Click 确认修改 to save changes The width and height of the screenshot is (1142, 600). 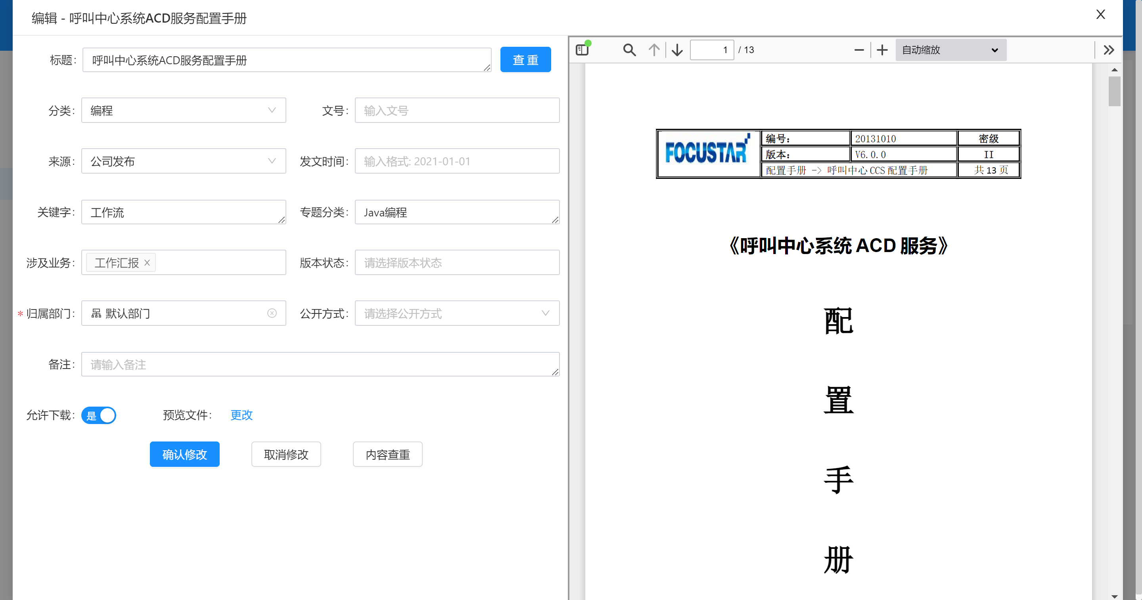[184, 454]
